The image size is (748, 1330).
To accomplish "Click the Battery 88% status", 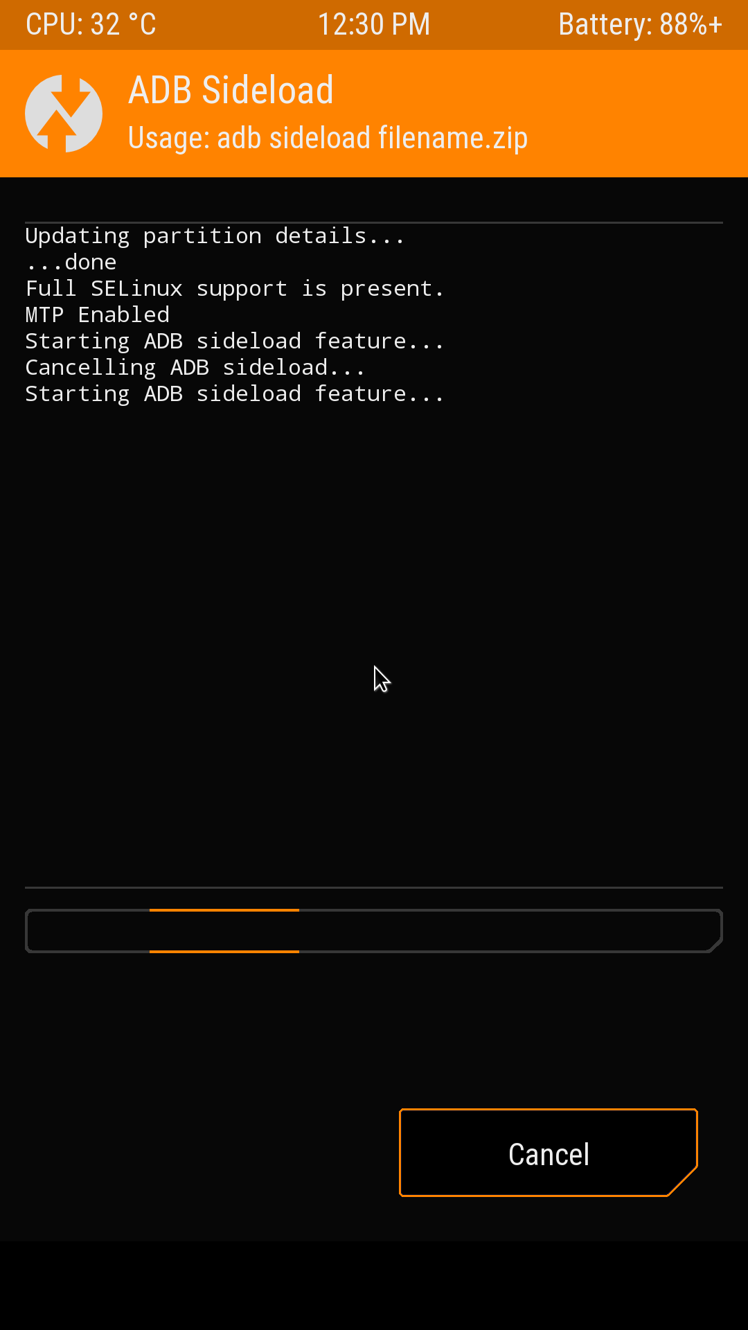I will tap(641, 25).
